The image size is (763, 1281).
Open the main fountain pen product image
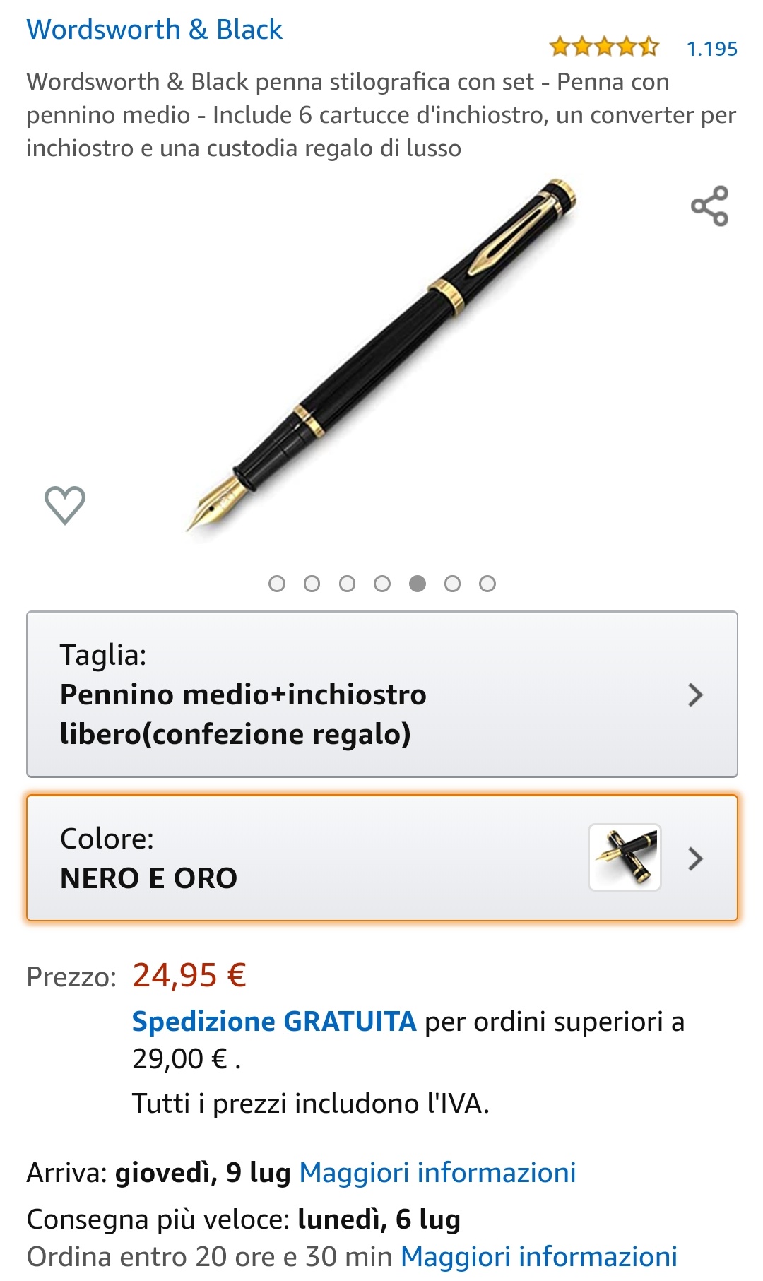[x=381, y=355]
